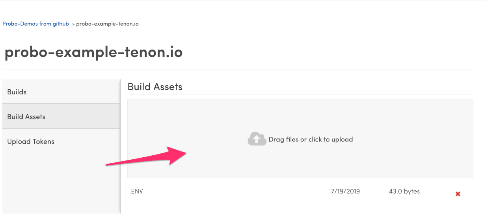Viewport: 486px width, 221px height.
Task: Switch to the Upload Tokens tab
Action: pyautogui.click(x=31, y=142)
